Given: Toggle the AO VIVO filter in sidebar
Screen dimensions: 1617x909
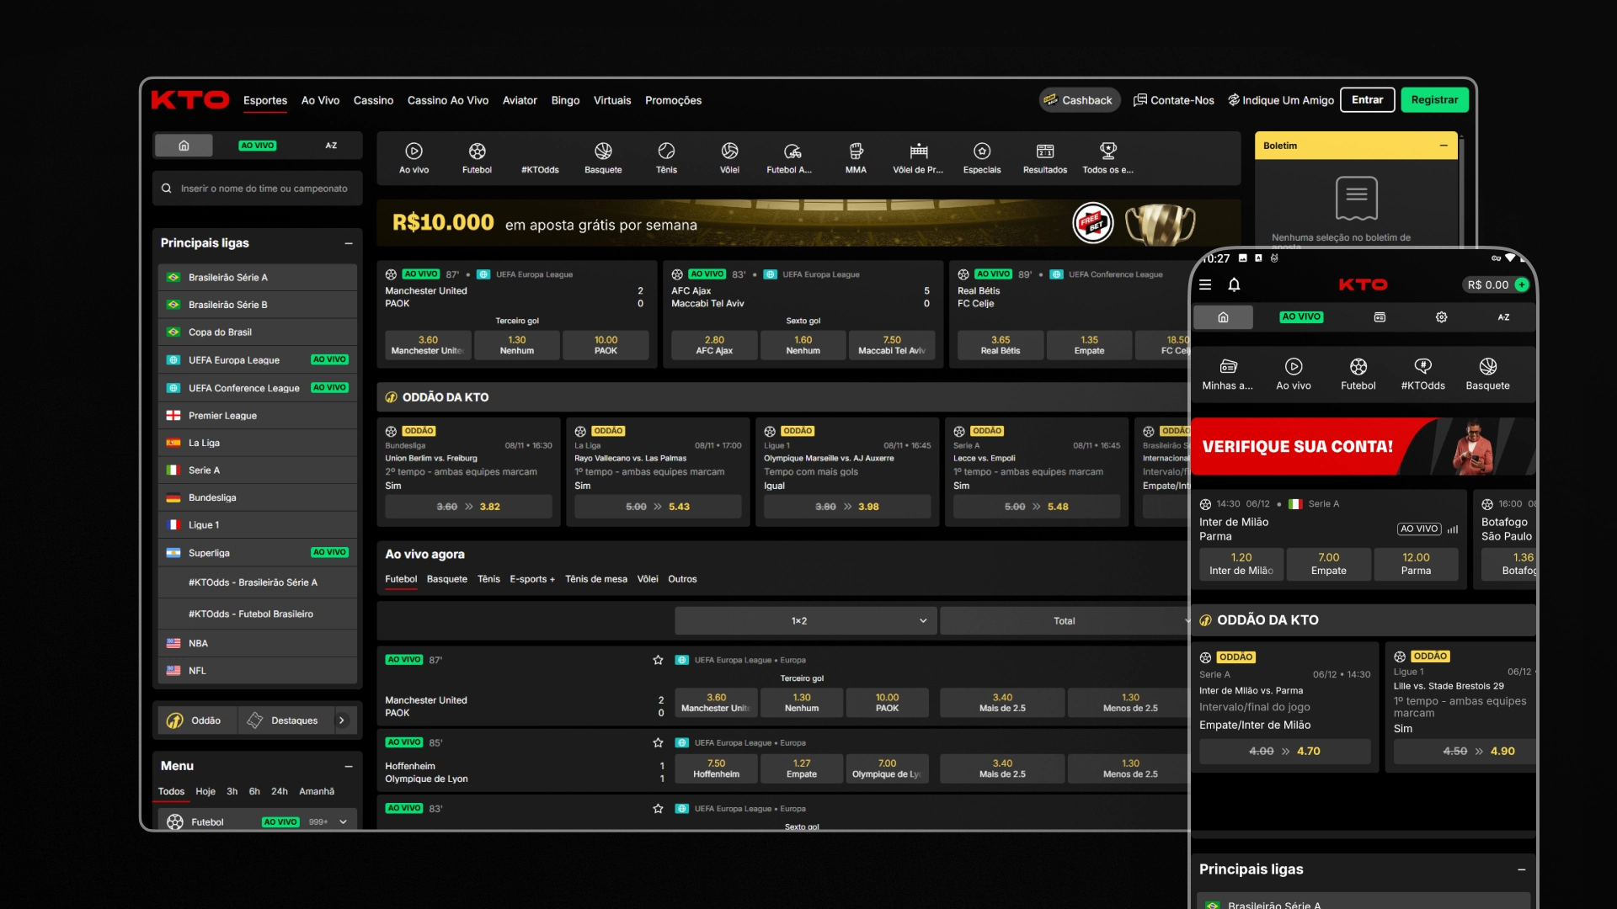Looking at the screenshot, I should click(x=257, y=146).
